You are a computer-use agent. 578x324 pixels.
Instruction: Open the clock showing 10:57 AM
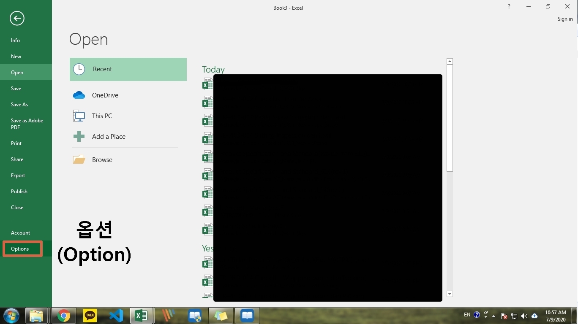pyautogui.click(x=556, y=316)
